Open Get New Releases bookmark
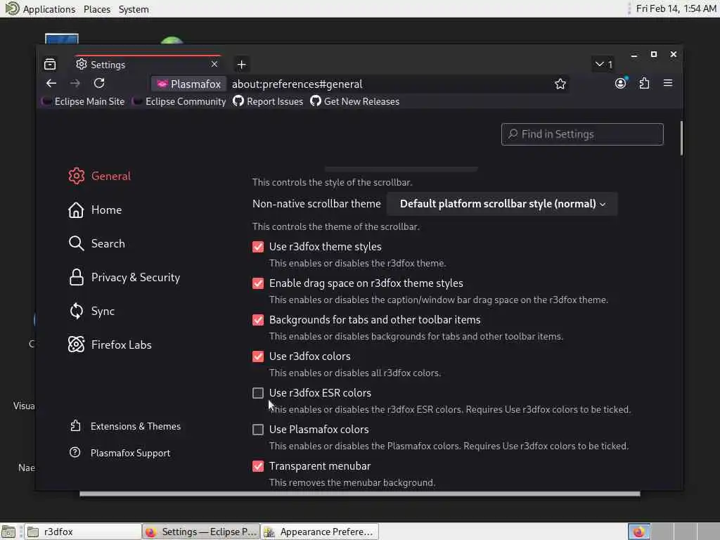The image size is (720, 540). [354, 101]
